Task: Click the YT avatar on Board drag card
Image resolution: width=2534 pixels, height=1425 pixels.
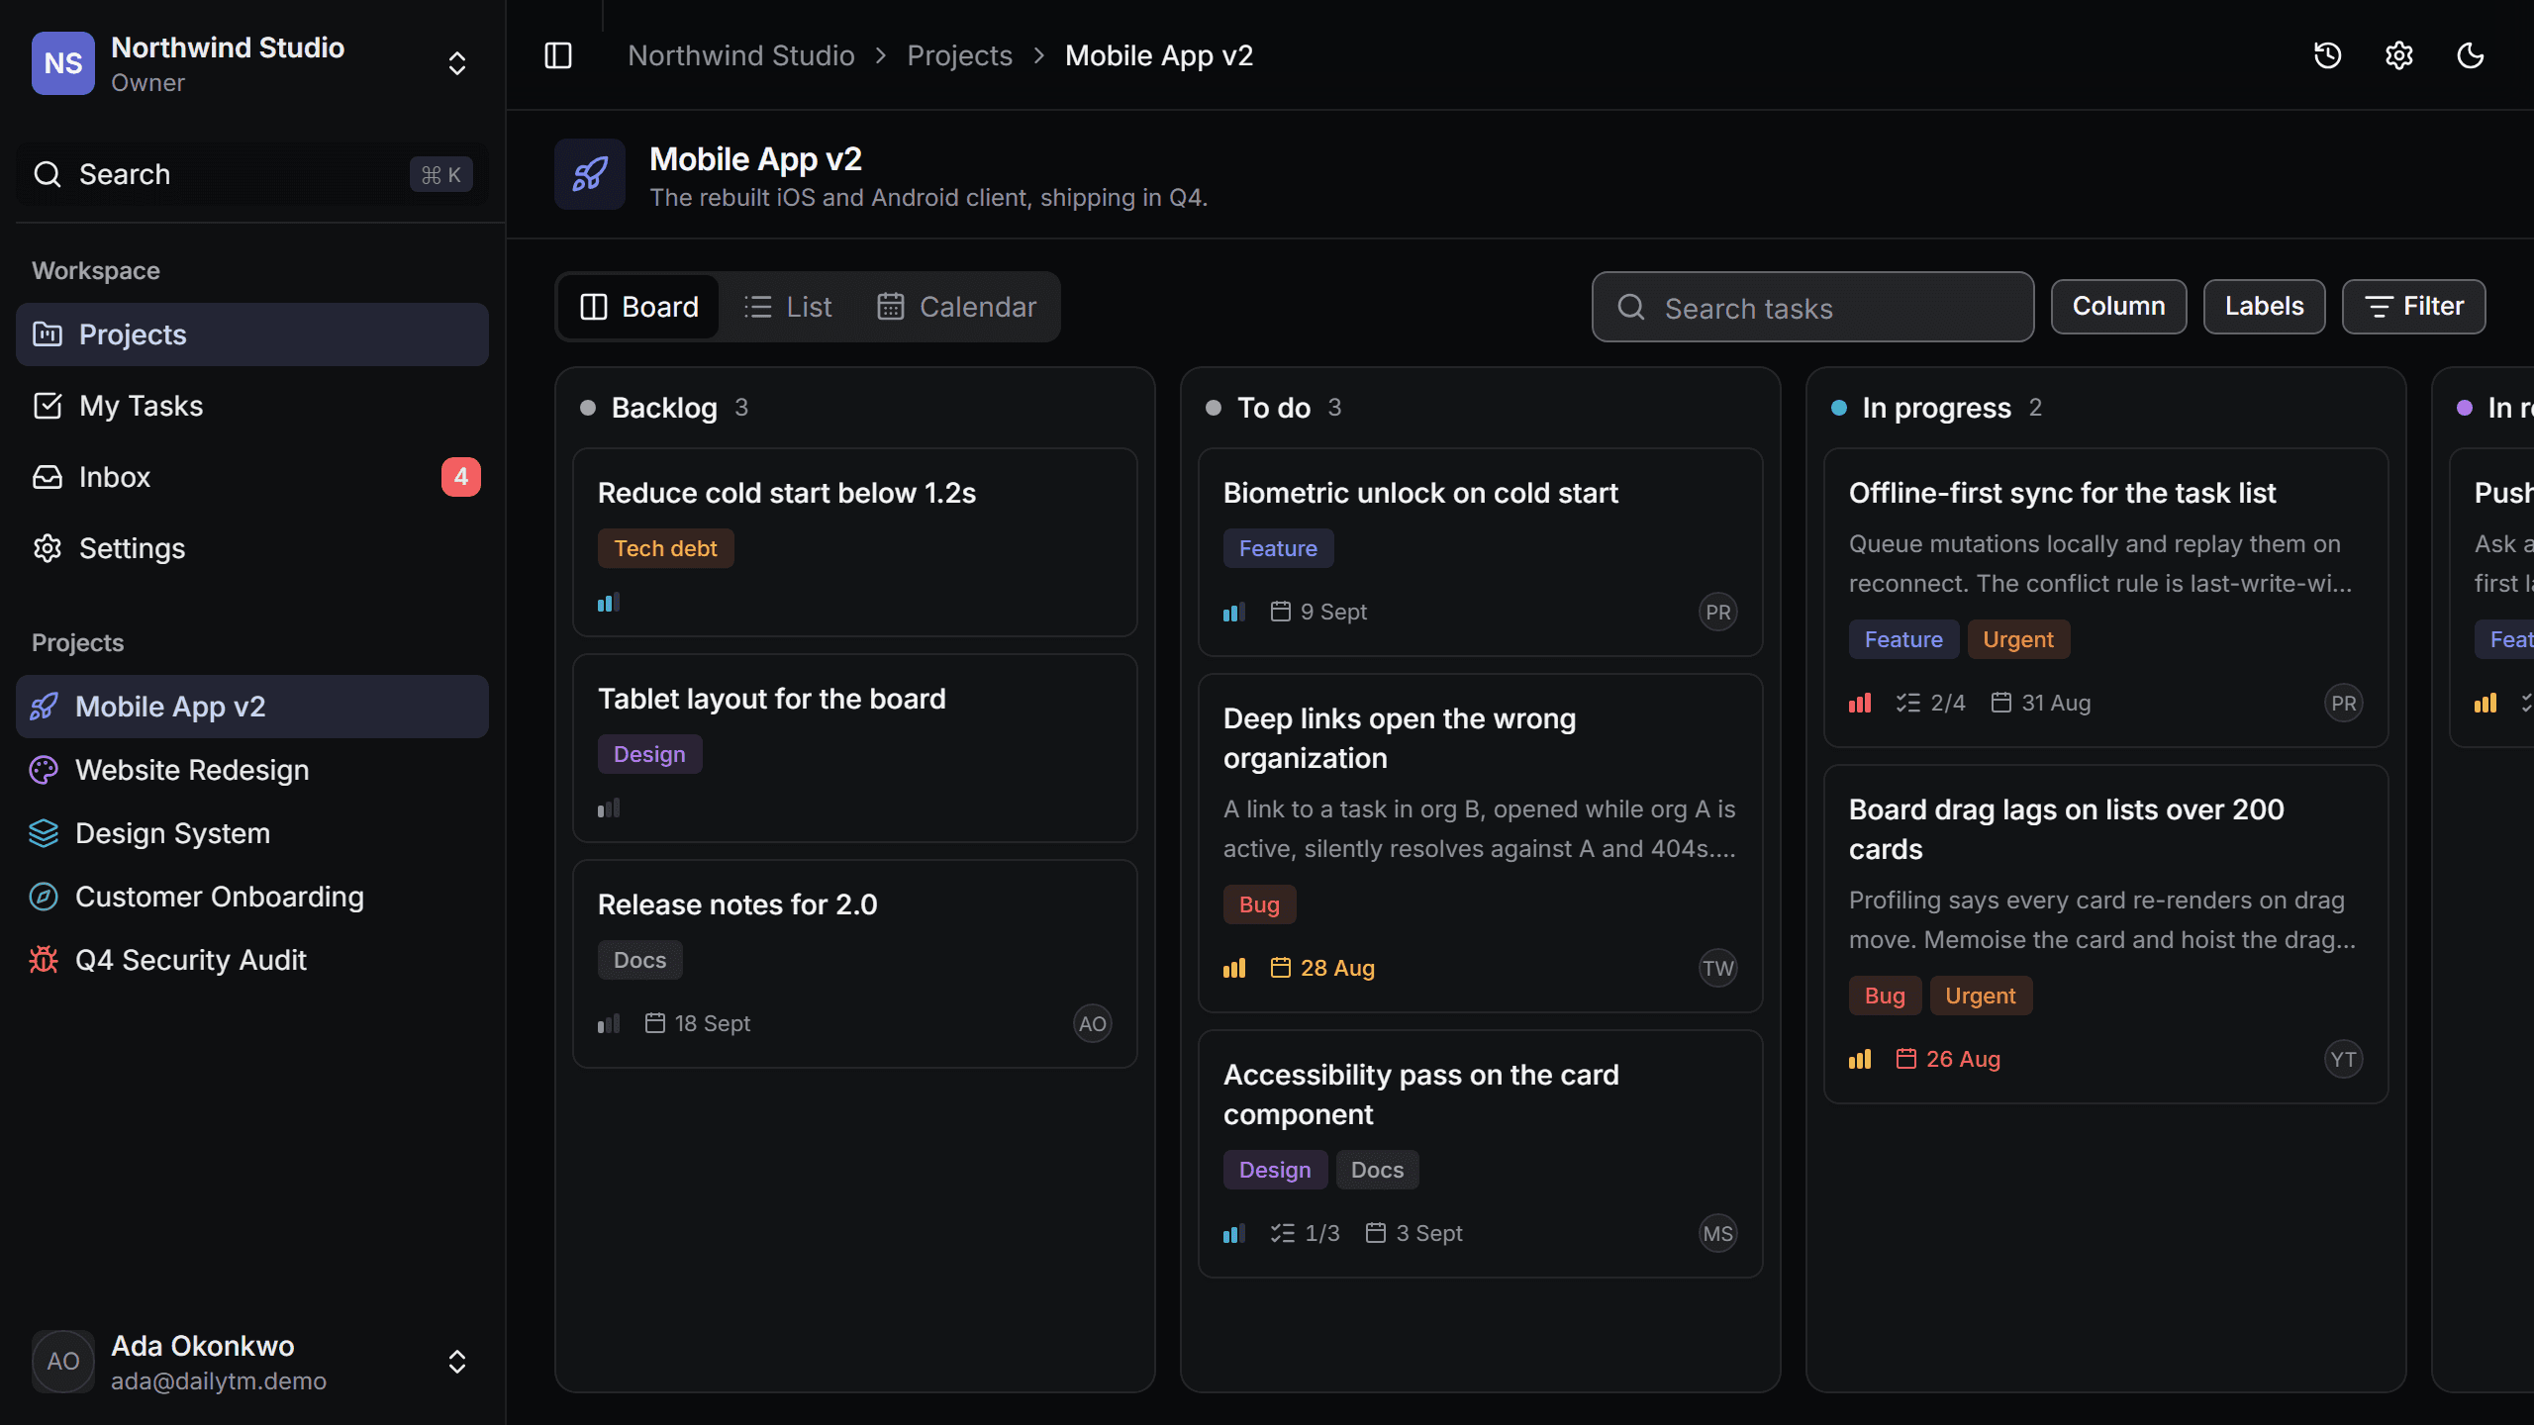Action: point(2344,1059)
